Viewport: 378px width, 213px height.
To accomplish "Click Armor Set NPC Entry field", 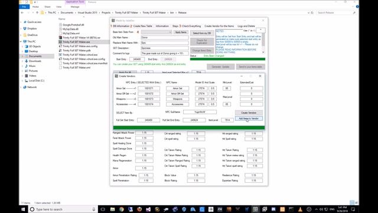I will 149,88.
